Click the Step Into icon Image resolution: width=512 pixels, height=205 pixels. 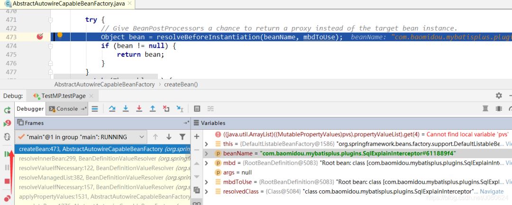point(126,108)
